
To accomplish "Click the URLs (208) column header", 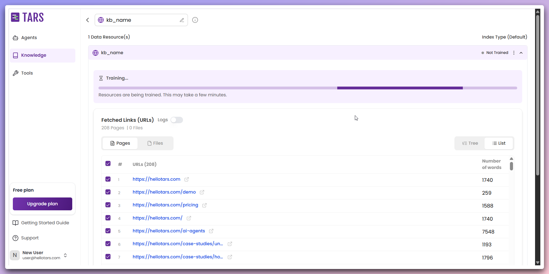I will 145,164.
